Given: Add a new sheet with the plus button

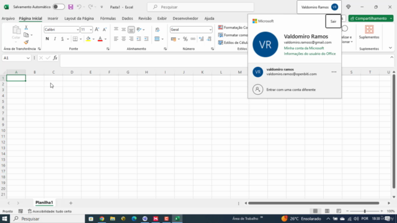Looking at the screenshot, I should pos(71,203).
